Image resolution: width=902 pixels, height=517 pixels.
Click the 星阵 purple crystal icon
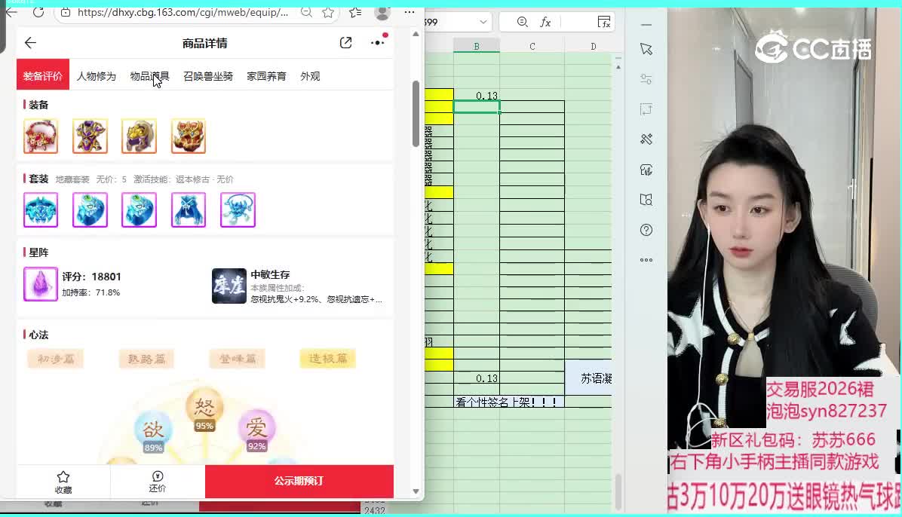(41, 284)
